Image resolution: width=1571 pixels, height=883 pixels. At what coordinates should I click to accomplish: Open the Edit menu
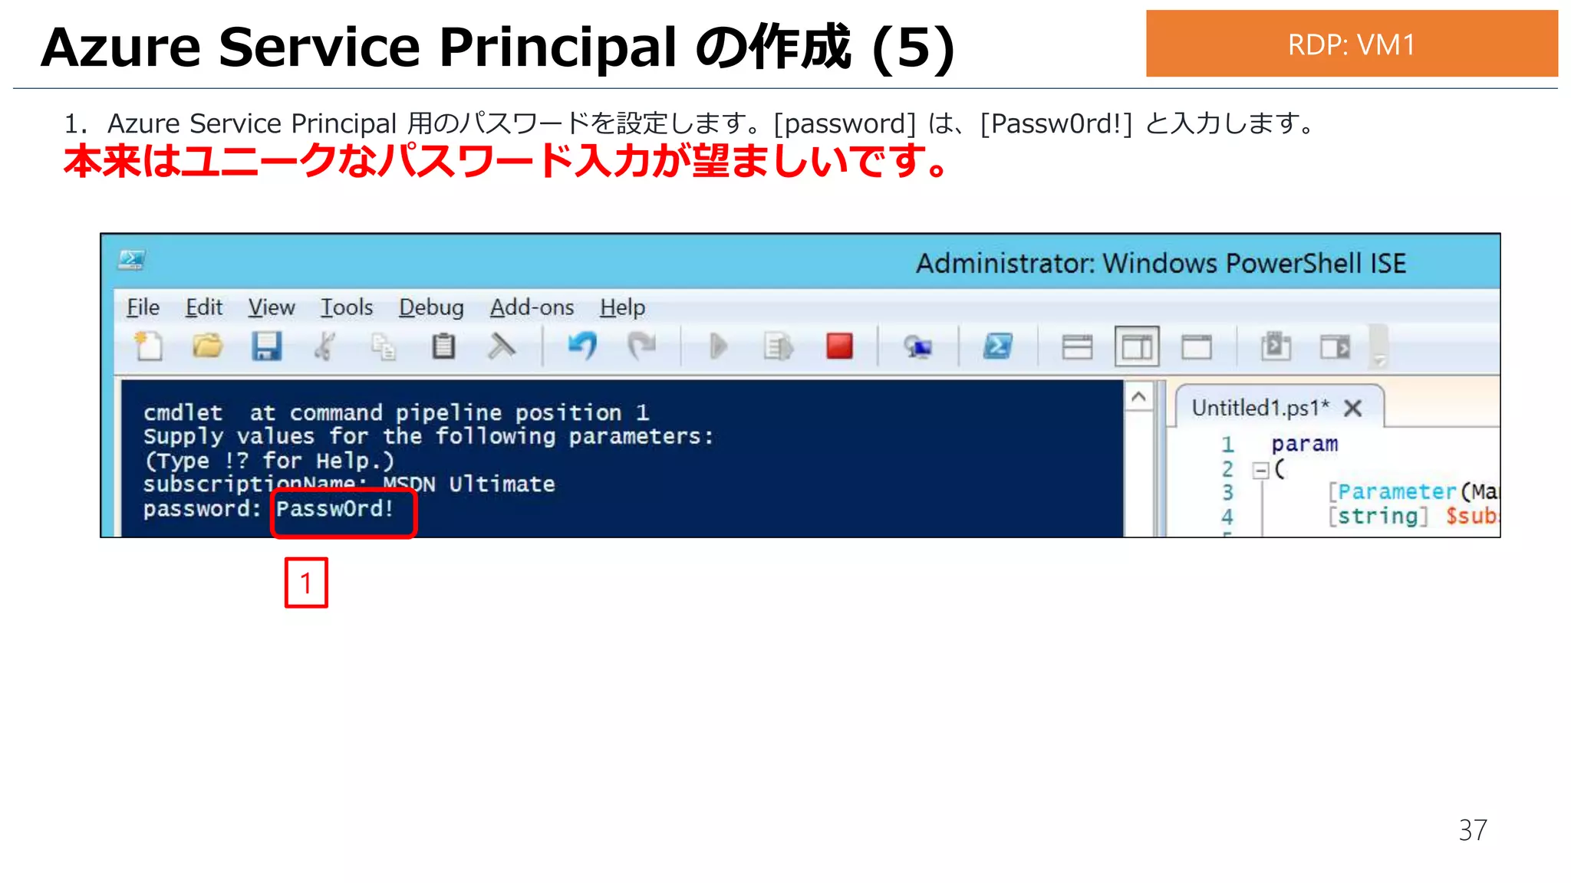point(204,307)
